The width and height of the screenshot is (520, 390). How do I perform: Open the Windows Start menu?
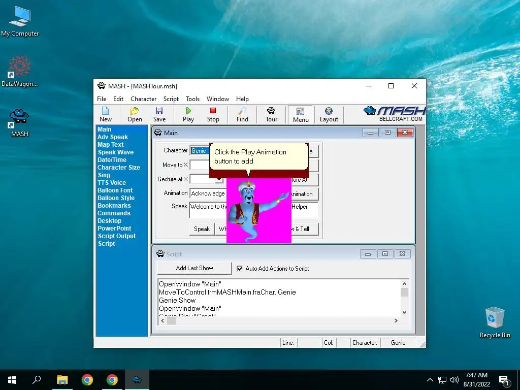12,380
